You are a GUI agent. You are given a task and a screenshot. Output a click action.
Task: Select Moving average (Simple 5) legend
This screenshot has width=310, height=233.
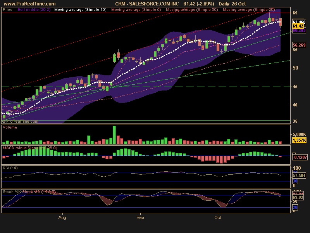point(136,10)
